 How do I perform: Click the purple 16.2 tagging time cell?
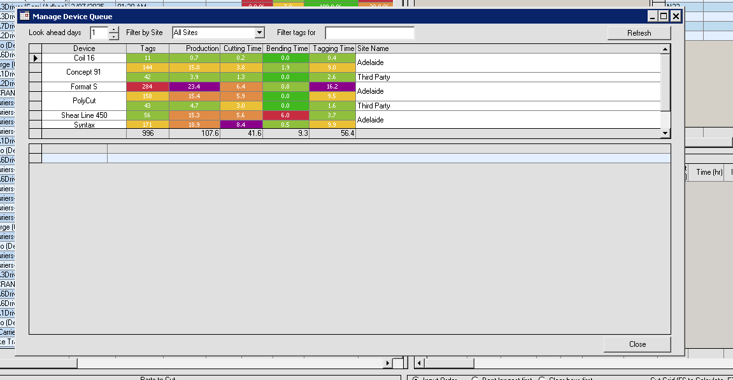click(x=332, y=87)
